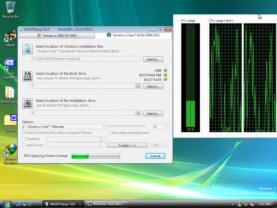The width and height of the screenshot is (277, 208).
Task: Click the MBR green status light
Action: 165,70
